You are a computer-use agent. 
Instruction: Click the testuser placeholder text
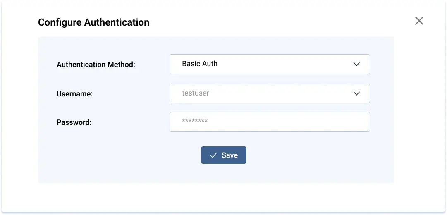point(196,93)
